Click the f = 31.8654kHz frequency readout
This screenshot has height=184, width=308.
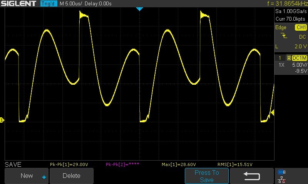click(287, 3)
